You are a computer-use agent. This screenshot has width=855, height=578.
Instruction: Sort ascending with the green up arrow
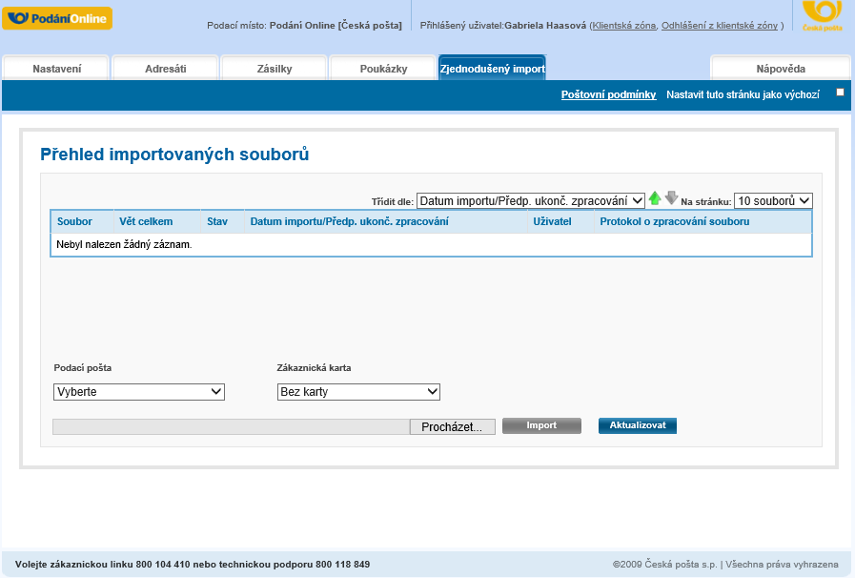coord(655,198)
